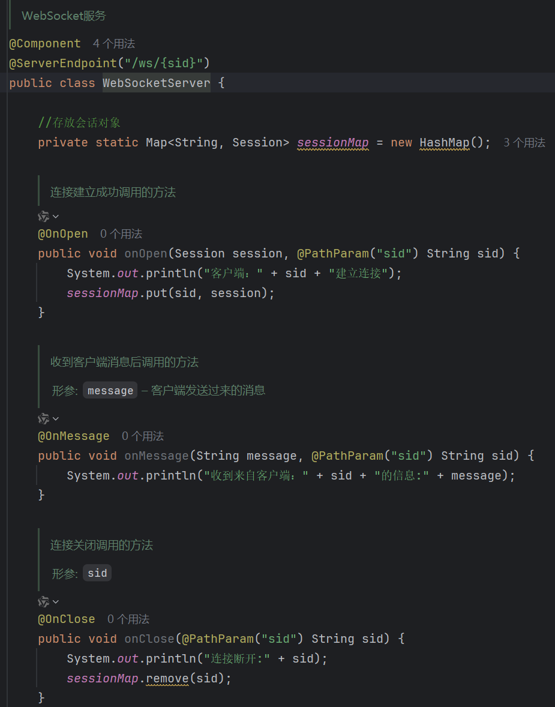This screenshot has width=555, height=707.
Task: Click the message parameter tag in doc comment
Action: [x=110, y=390]
